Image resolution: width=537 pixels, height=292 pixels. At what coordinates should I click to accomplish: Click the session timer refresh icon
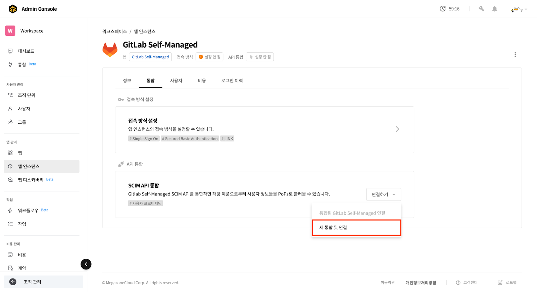pos(443,9)
